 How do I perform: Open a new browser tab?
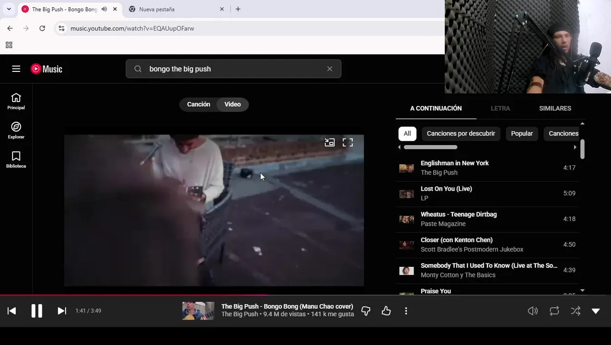[x=238, y=9]
